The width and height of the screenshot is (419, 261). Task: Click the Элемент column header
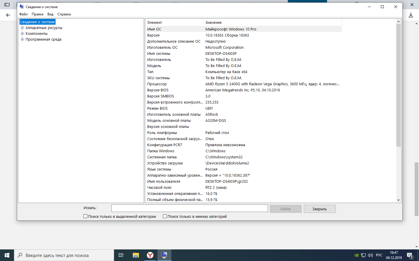click(174, 22)
